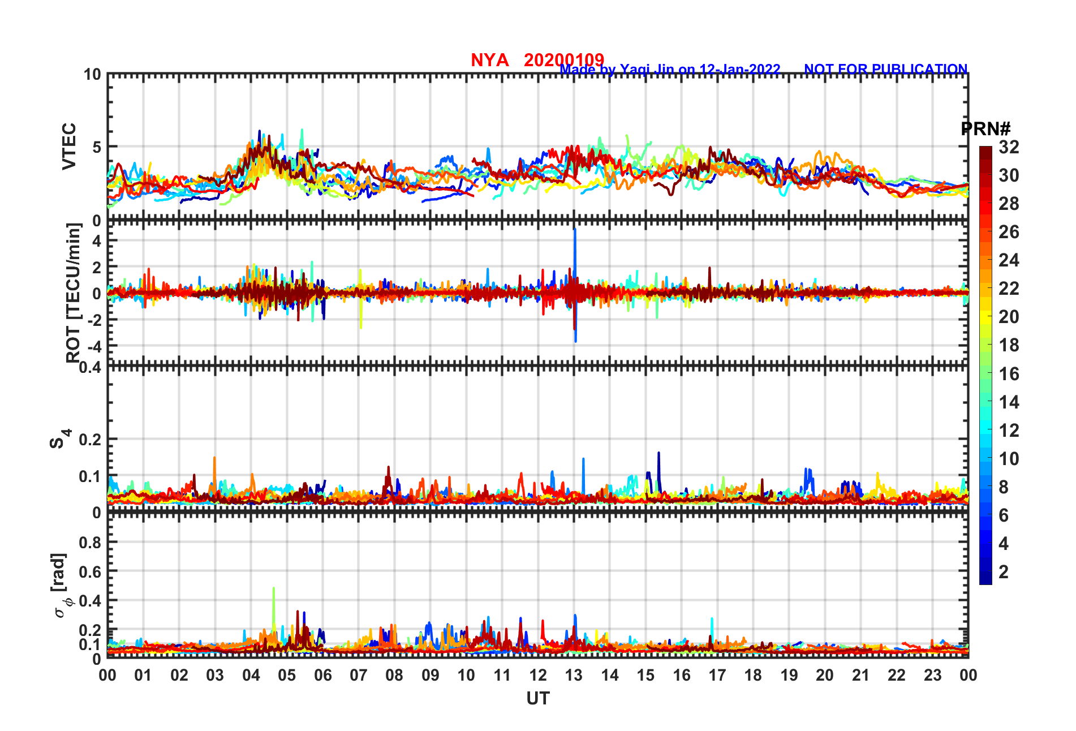This screenshot has height=731, width=1076.
Task: Click the VTEC axis tick '10'
Action: (x=92, y=75)
